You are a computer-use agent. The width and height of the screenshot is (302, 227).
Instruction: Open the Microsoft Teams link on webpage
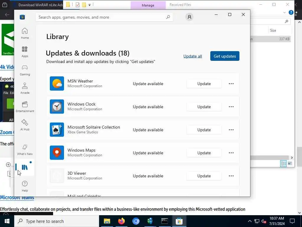point(17,198)
